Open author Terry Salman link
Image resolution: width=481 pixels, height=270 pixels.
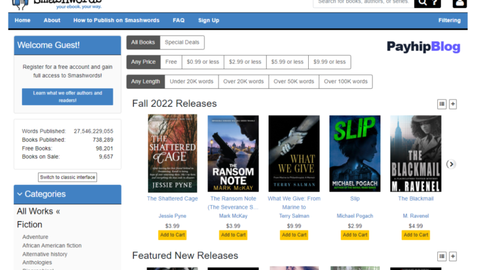coord(294,216)
